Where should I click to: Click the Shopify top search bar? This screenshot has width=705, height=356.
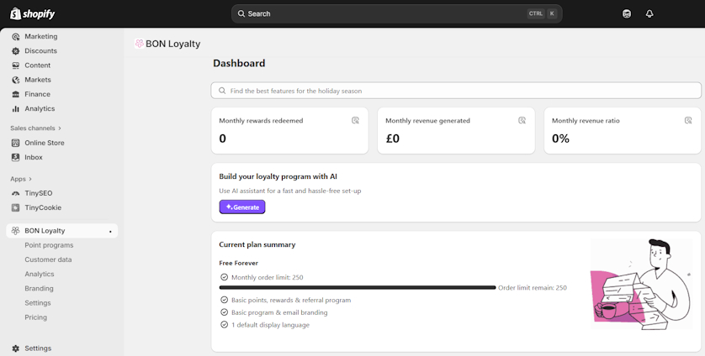click(396, 14)
